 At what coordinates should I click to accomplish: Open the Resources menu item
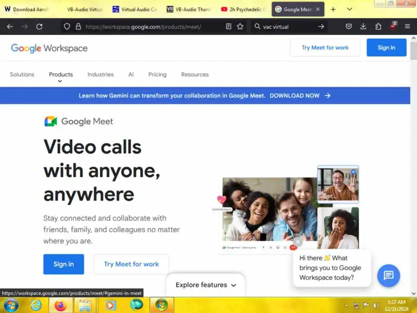point(195,75)
